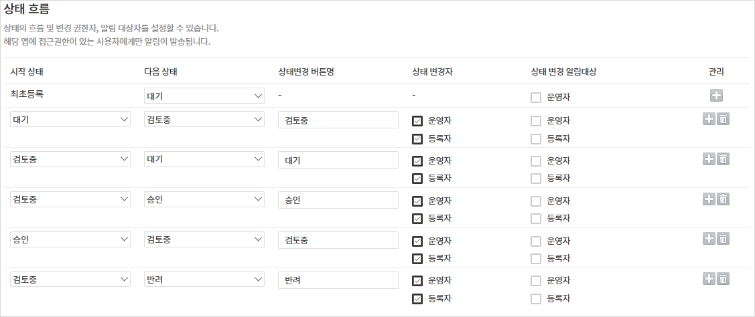755x317 pixels.
Task: Remove the 승인→검토중 row using trash icon
Action: tap(723, 239)
